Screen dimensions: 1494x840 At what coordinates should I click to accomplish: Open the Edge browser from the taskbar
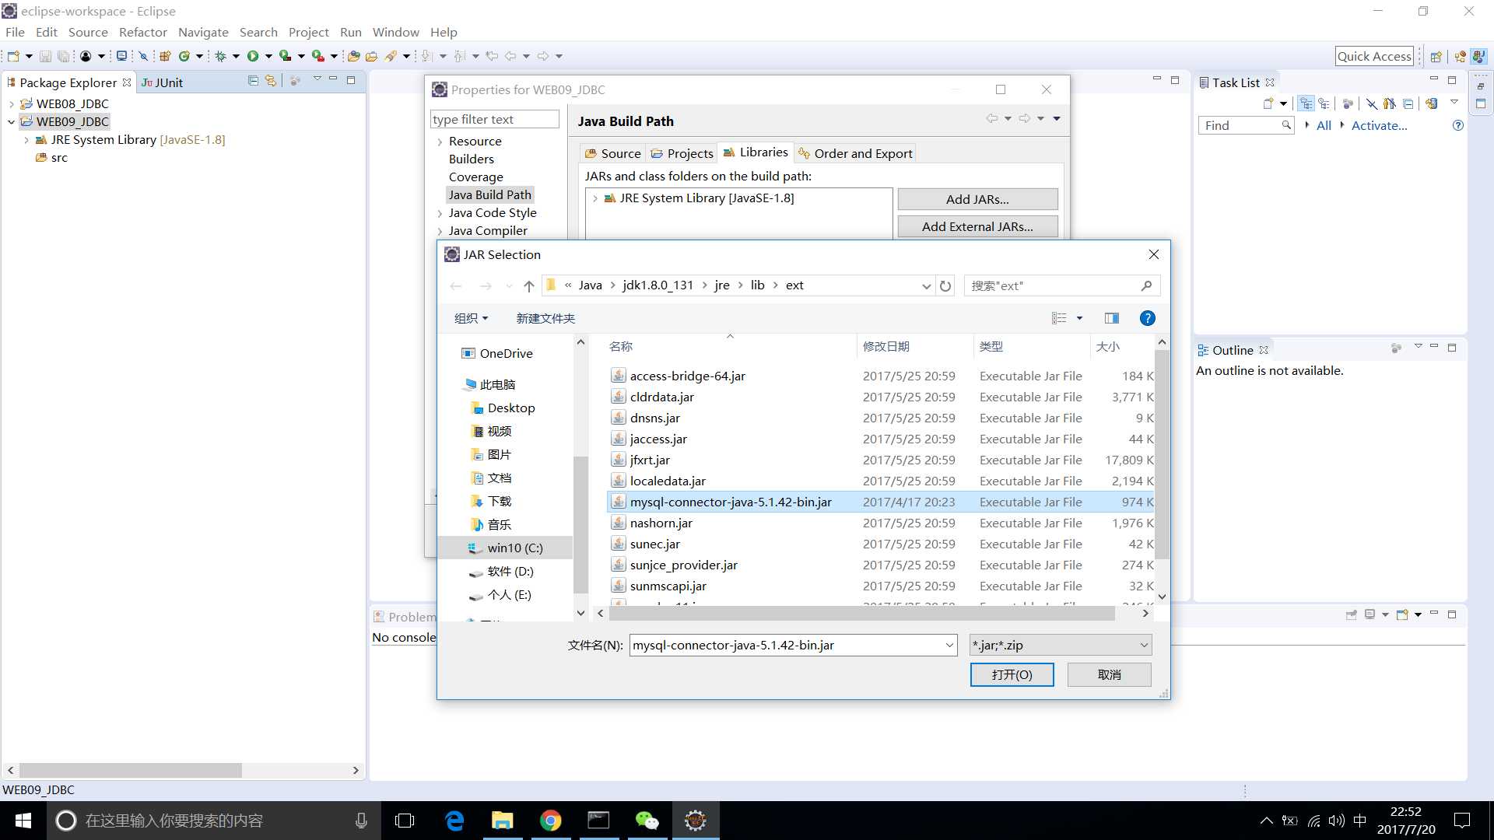click(454, 821)
